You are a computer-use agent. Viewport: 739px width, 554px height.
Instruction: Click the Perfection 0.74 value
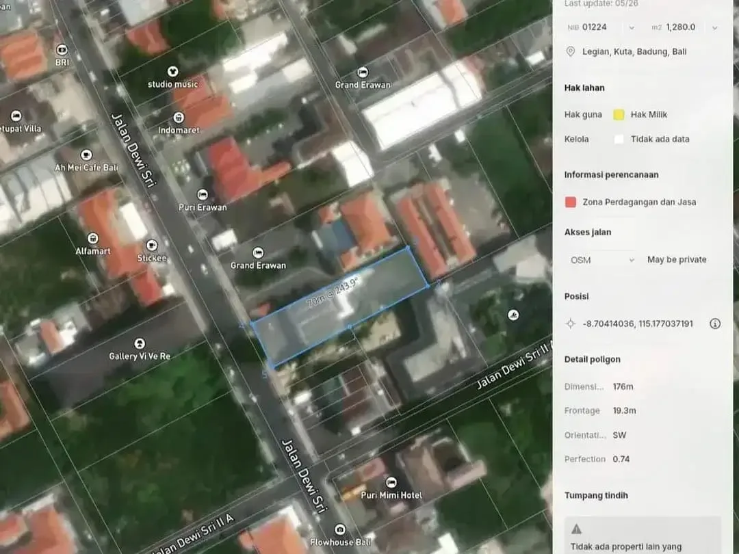point(621,459)
